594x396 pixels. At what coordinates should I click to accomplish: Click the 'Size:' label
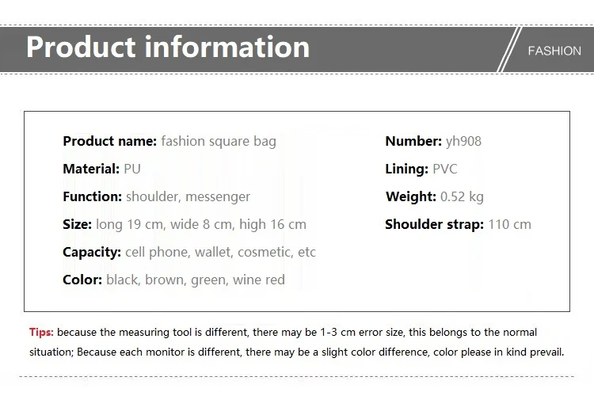[x=78, y=224]
